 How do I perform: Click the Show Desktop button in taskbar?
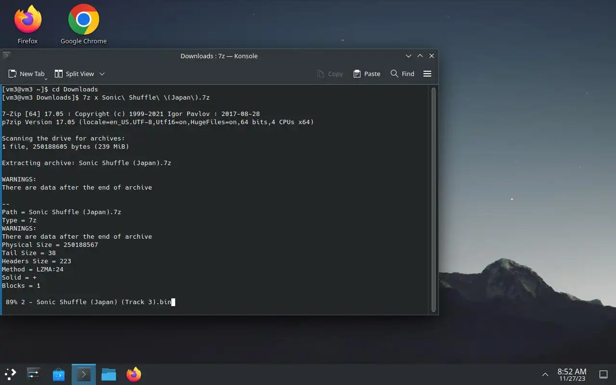coord(603,374)
